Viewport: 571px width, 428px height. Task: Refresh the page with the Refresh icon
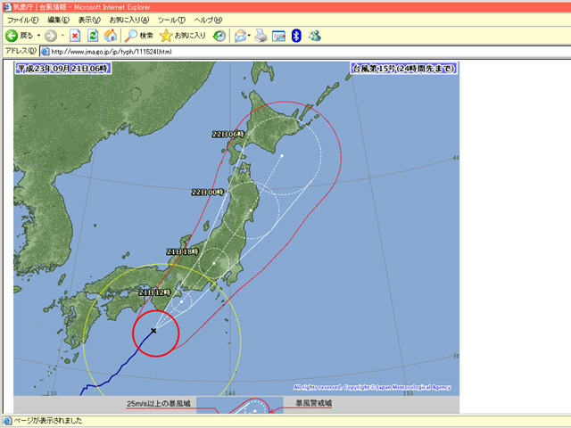point(92,36)
